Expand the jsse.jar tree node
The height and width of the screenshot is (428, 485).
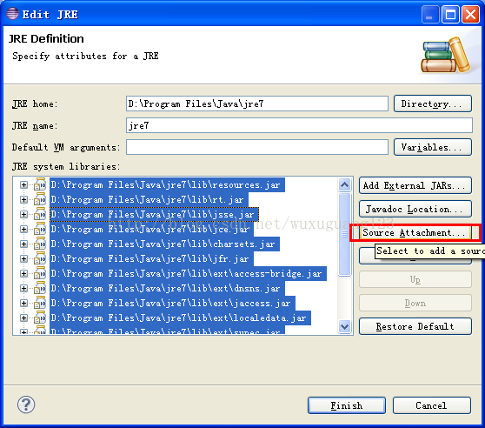(x=23, y=214)
